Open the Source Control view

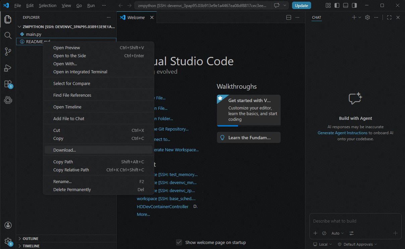tap(8, 51)
